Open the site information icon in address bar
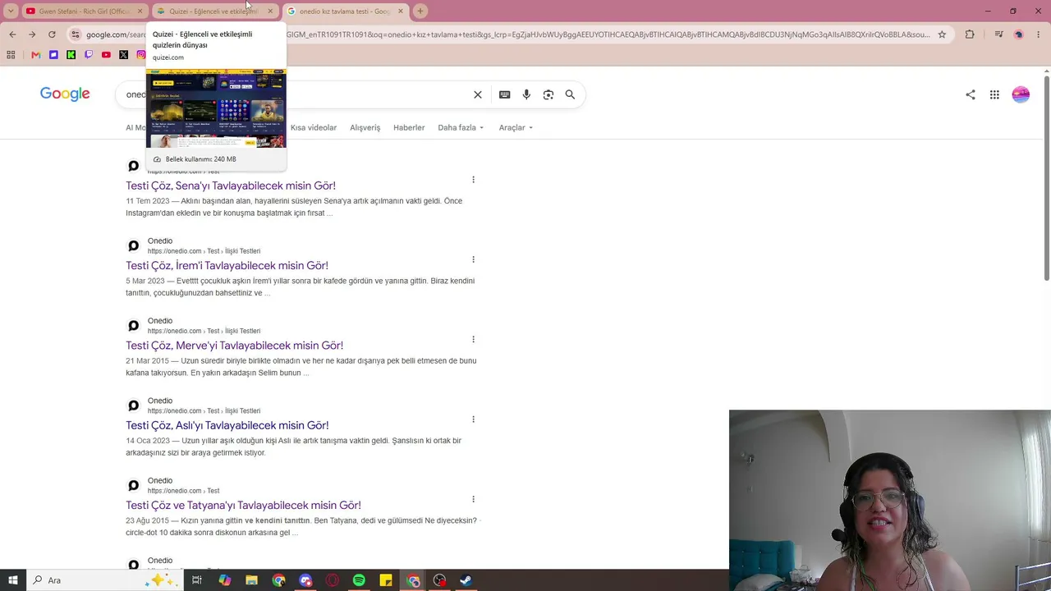 tap(76, 34)
